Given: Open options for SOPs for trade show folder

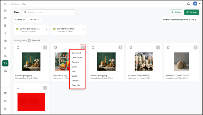Looking at the screenshot, I should pos(84,29).
